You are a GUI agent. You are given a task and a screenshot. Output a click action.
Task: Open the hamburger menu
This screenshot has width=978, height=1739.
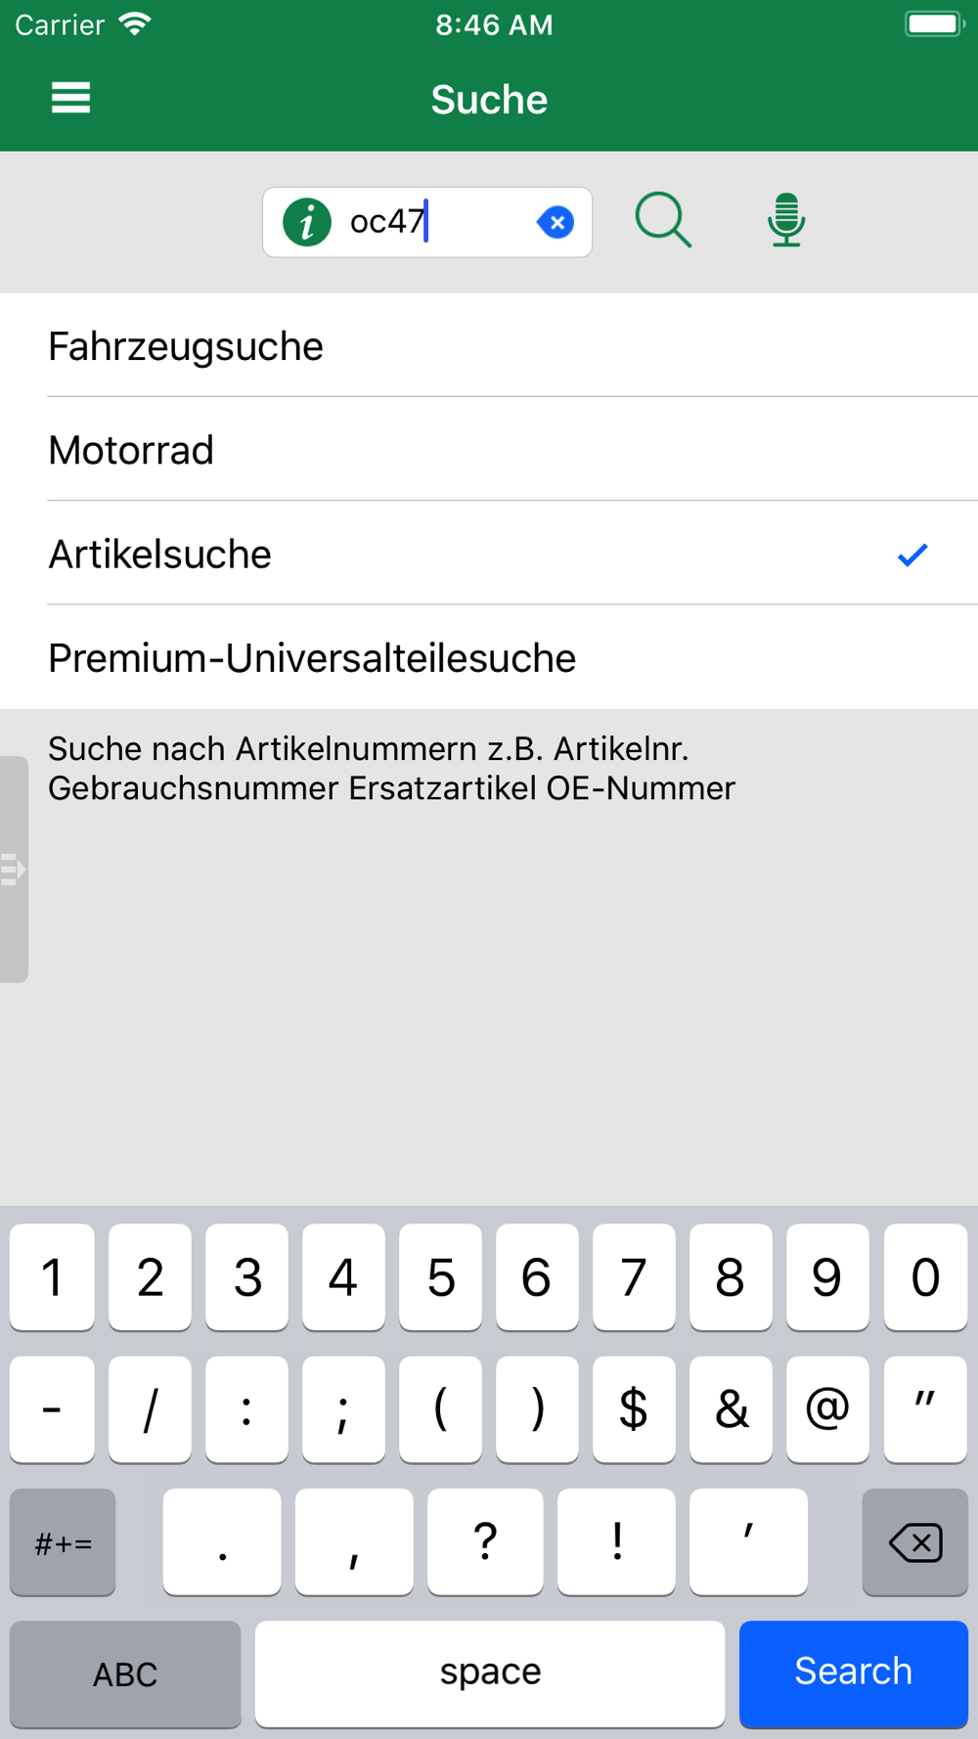pos(70,98)
